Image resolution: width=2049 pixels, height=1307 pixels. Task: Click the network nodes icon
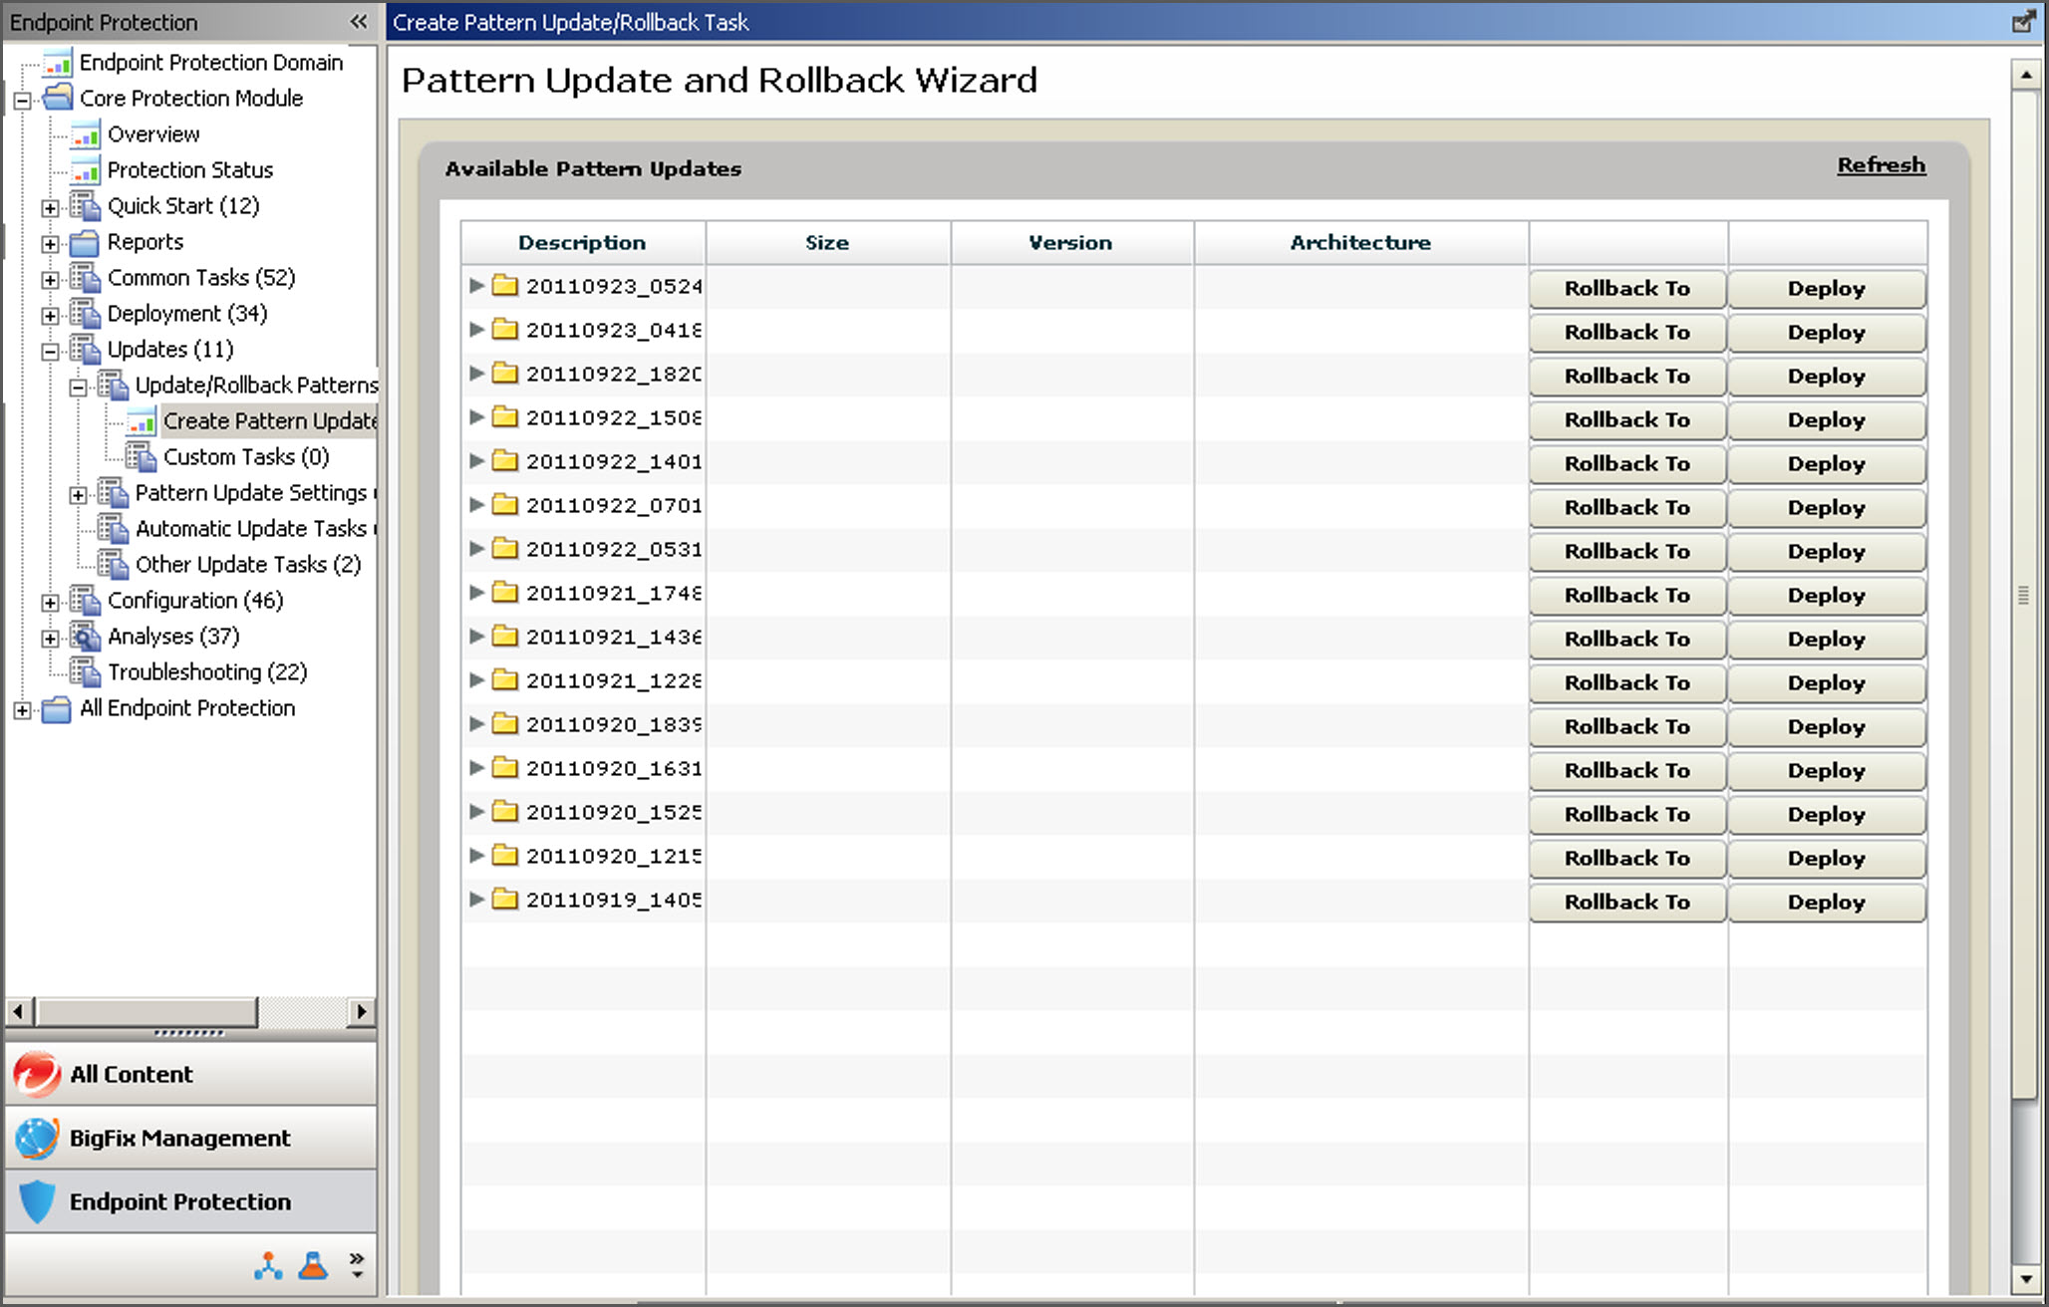pyautogui.click(x=267, y=1265)
